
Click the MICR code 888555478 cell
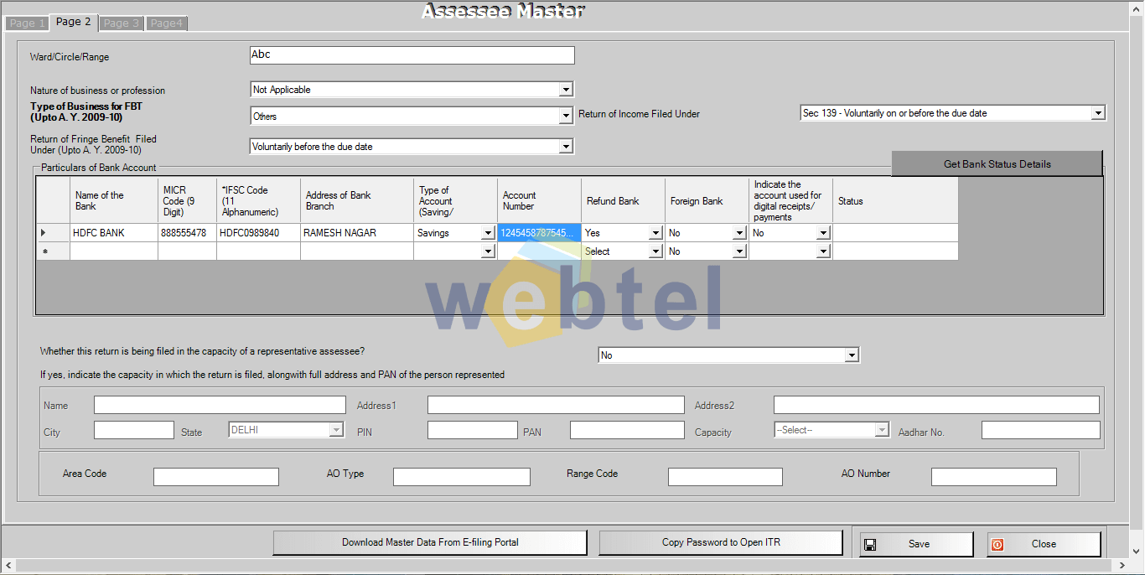(187, 233)
